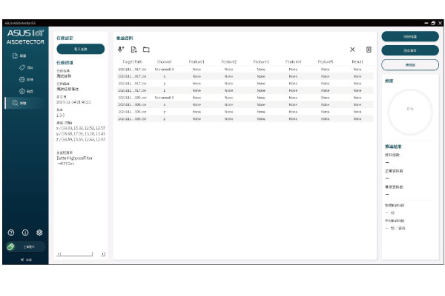Click the trash delete icon above table
Image resolution: width=445 pixels, height=296 pixels.
tap(369, 50)
